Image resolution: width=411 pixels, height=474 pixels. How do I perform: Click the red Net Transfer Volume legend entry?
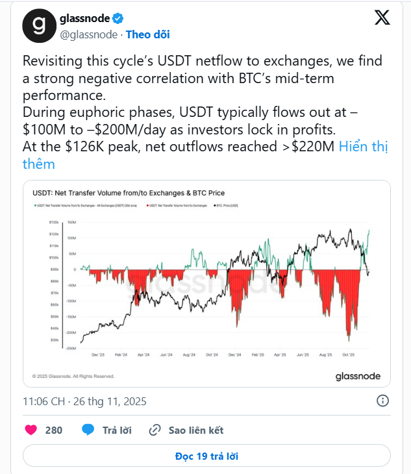tap(179, 205)
